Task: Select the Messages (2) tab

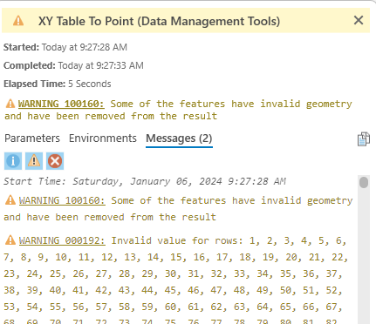Action: [179, 138]
